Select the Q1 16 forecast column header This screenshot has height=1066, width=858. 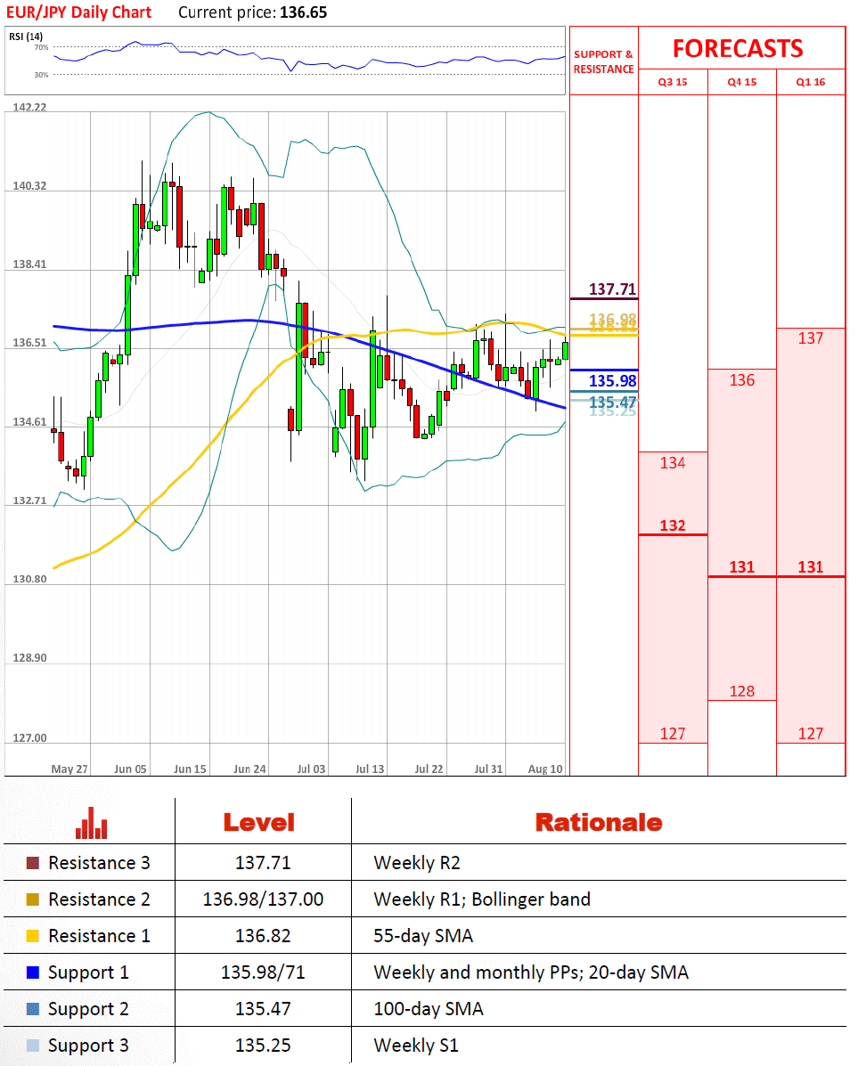pos(811,82)
